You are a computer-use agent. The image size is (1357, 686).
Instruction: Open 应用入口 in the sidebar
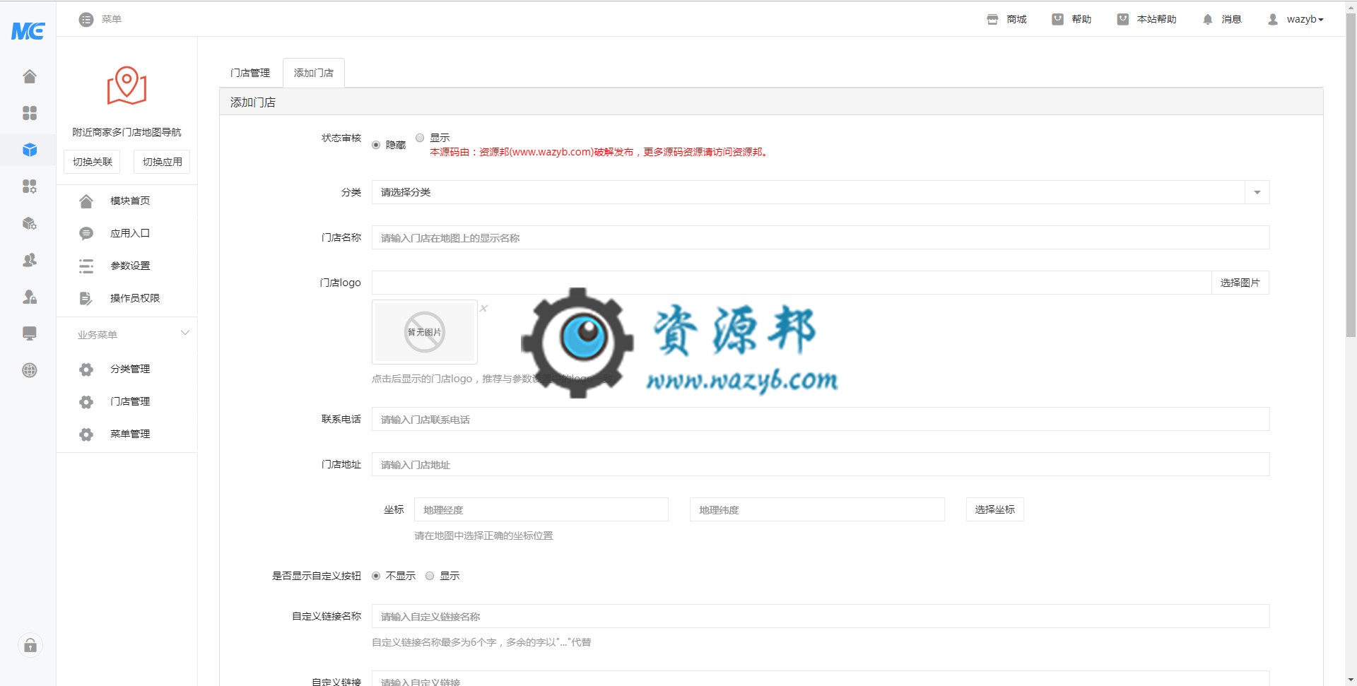tap(130, 233)
